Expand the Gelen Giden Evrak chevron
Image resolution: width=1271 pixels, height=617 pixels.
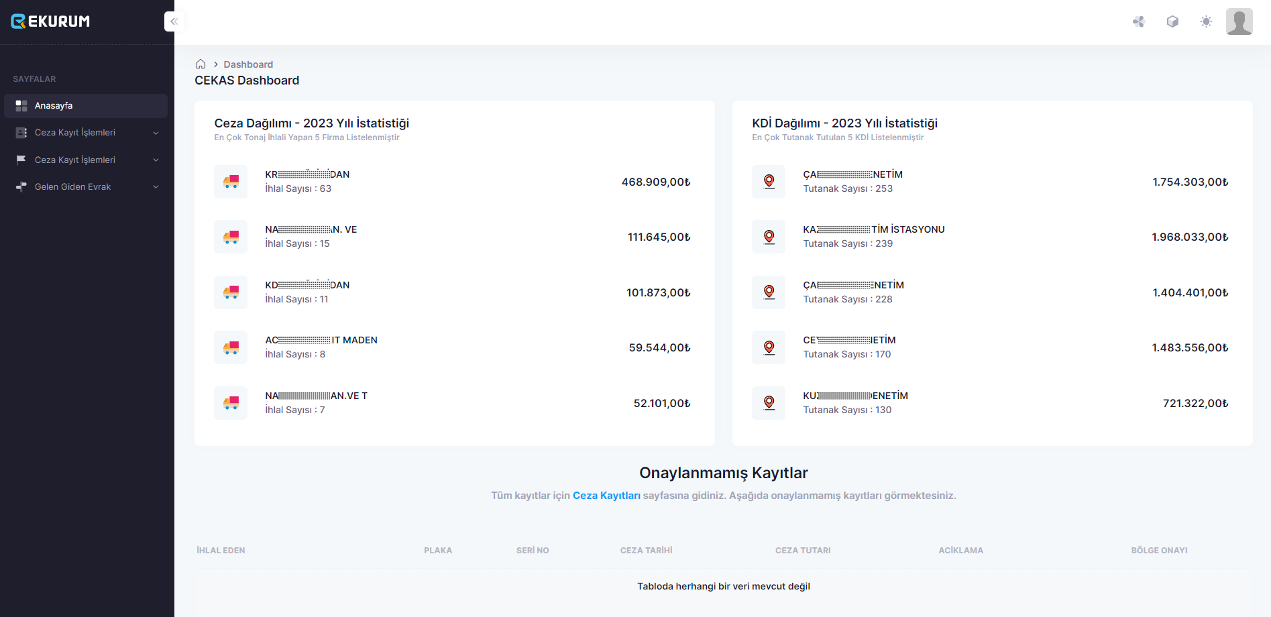click(156, 187)
